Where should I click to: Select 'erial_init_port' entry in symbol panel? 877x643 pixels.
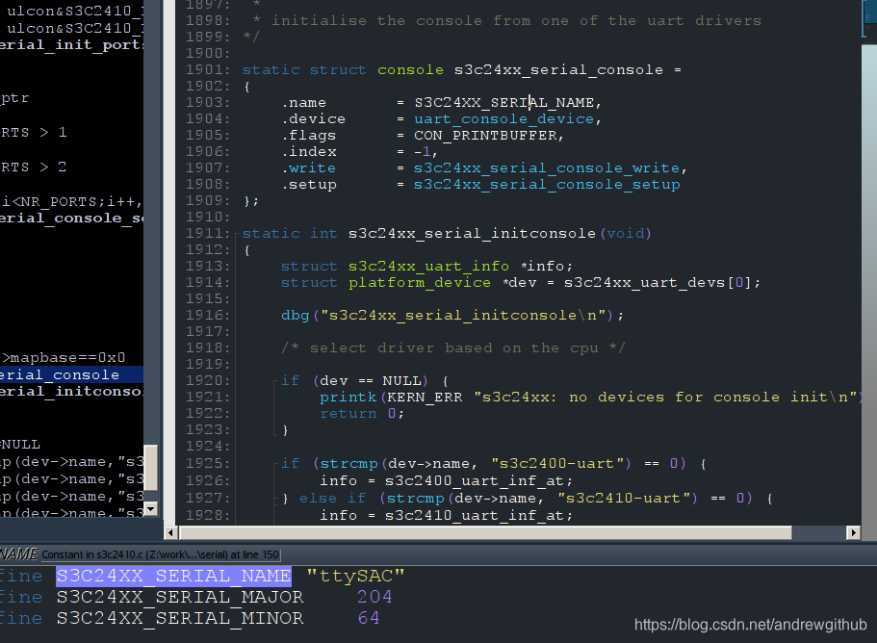(71, 44)
